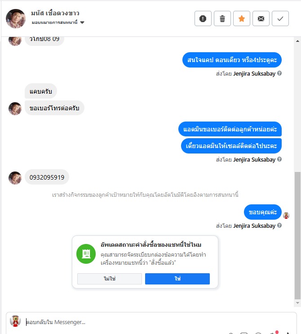The image size is (301, 334).
Task: Open มนัส เชื้อดวงขาว profile picture in header
Action: (16, 18)
